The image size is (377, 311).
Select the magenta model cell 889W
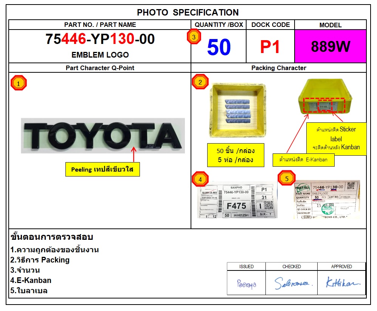point(330,46)
